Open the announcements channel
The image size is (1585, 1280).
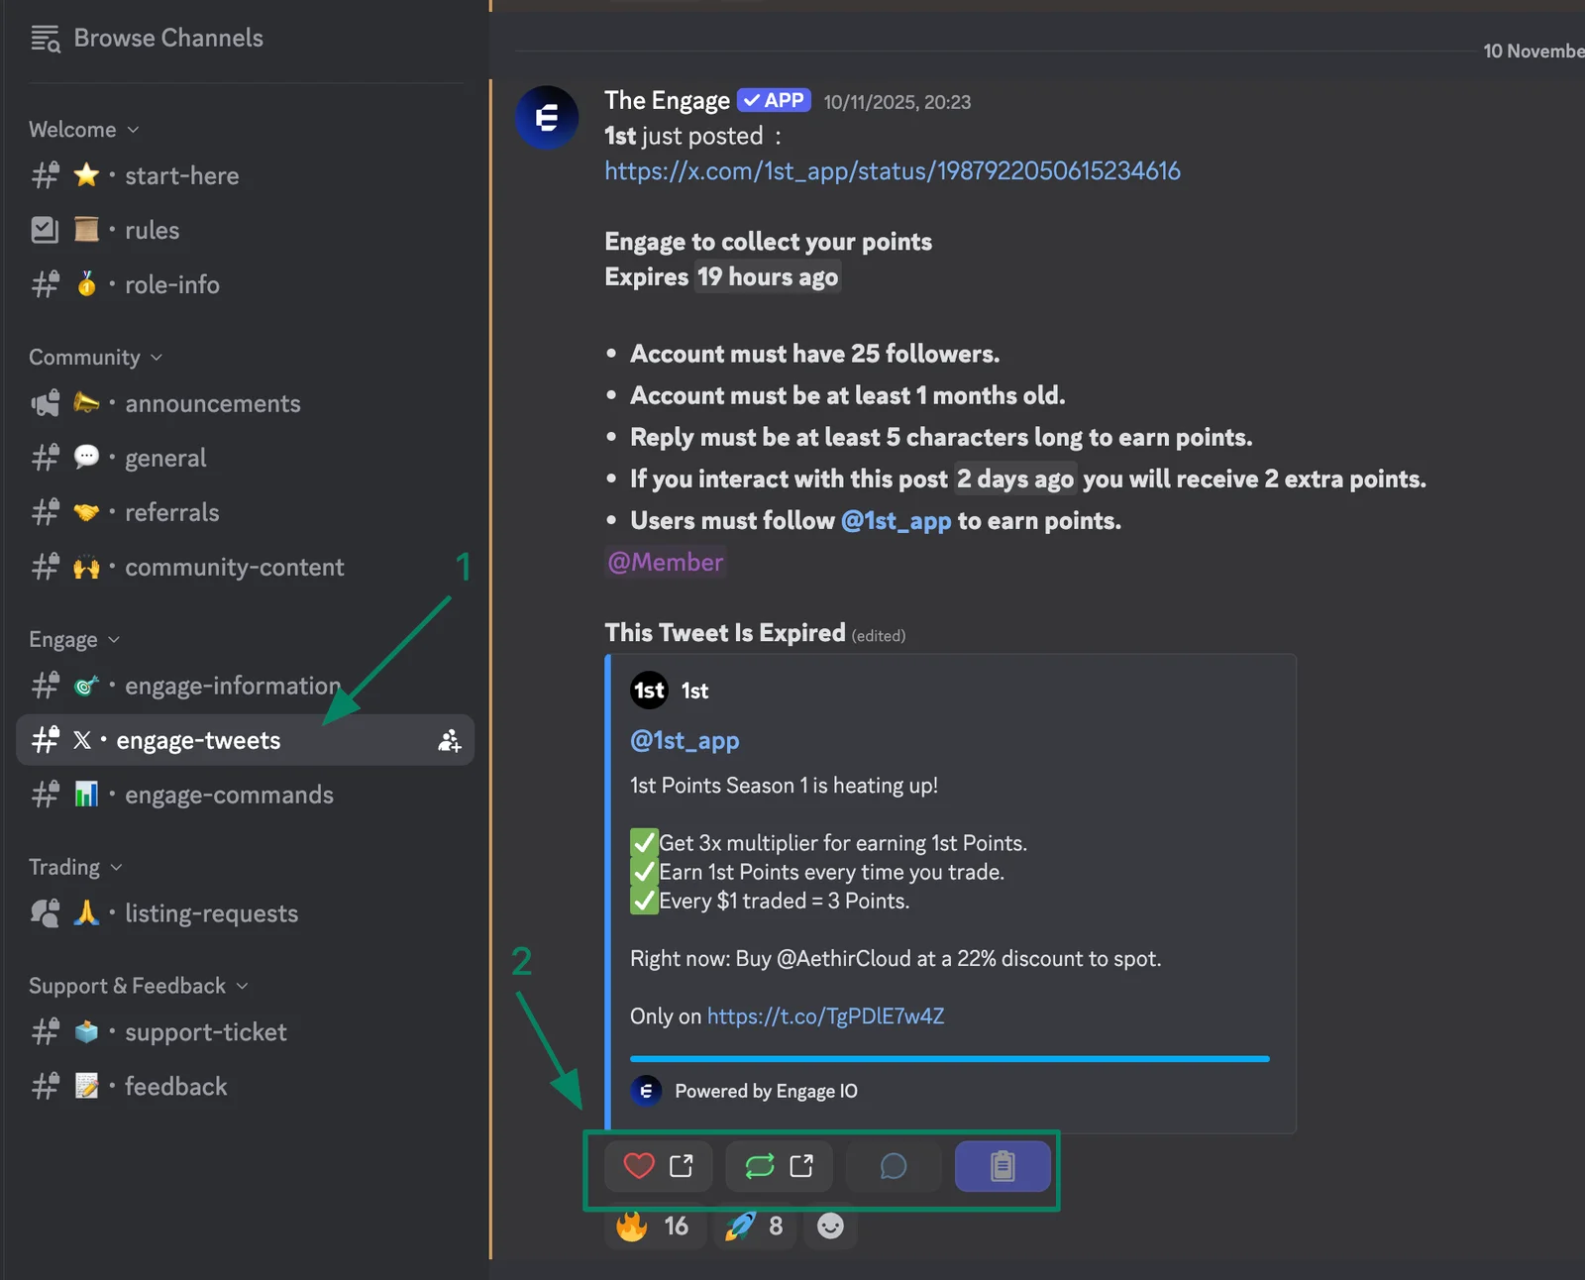[246, 404]
